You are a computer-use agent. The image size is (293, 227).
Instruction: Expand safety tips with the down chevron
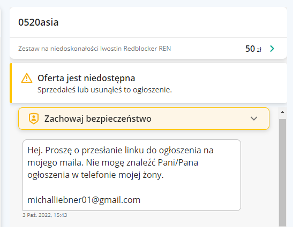click(x=254, y=119)
